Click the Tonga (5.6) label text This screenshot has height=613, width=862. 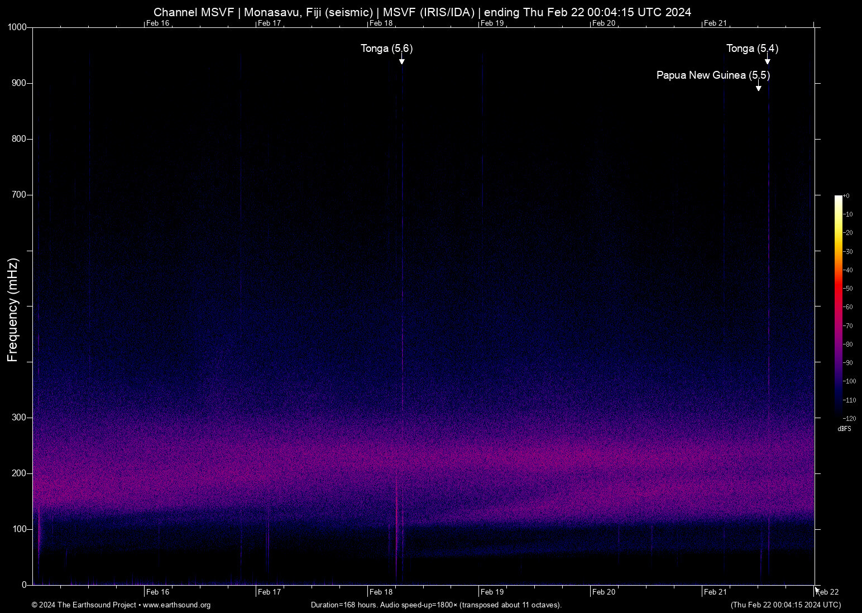[386, 49]
